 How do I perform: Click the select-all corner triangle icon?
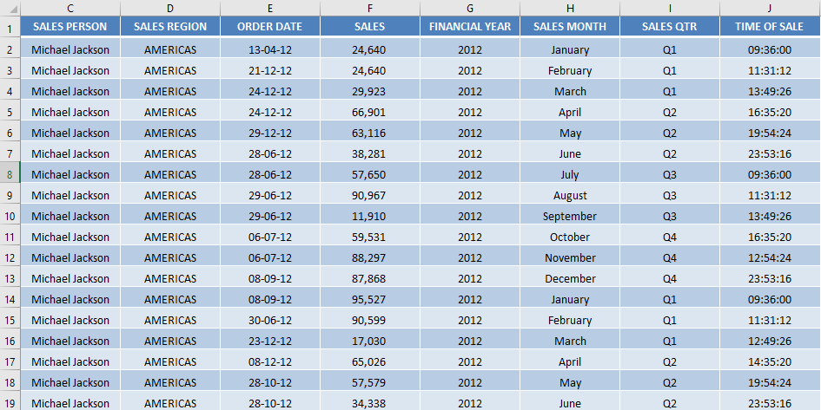(x=14, y=10)
